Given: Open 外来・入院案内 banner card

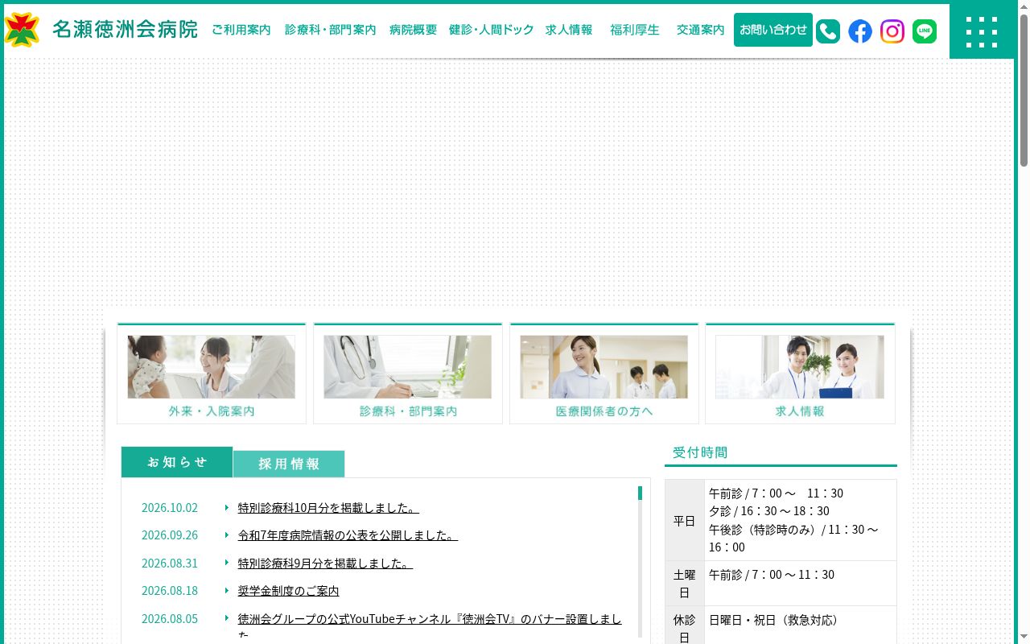Looking at the screenshot, I should [x=212, y=374].
